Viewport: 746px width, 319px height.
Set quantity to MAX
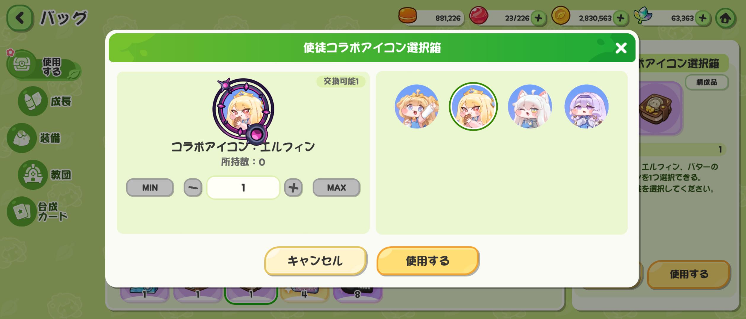[336, 188]
